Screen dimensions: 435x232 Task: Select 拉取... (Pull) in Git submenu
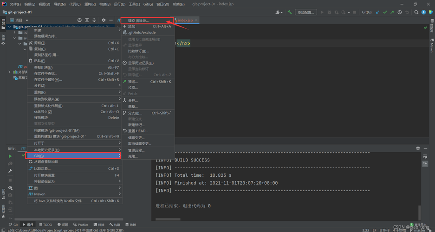point(148,88)
